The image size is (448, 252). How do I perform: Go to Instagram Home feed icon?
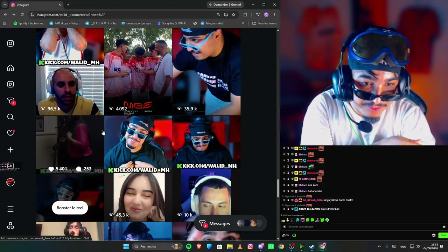[x=10, y=68]
